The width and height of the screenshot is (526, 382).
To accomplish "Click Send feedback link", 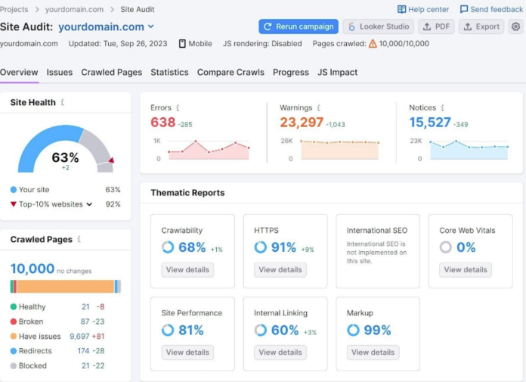I will coord(491,9).
